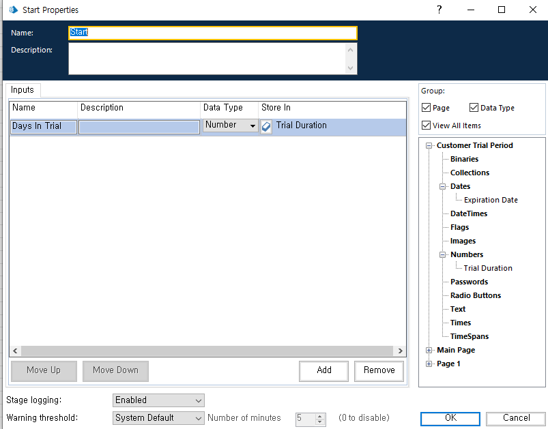Click the empty Description cell of Days In Trial
Image resolution: width=548 pixels, height=429 pixels.
pyautogui.click(x=139, y=126)
